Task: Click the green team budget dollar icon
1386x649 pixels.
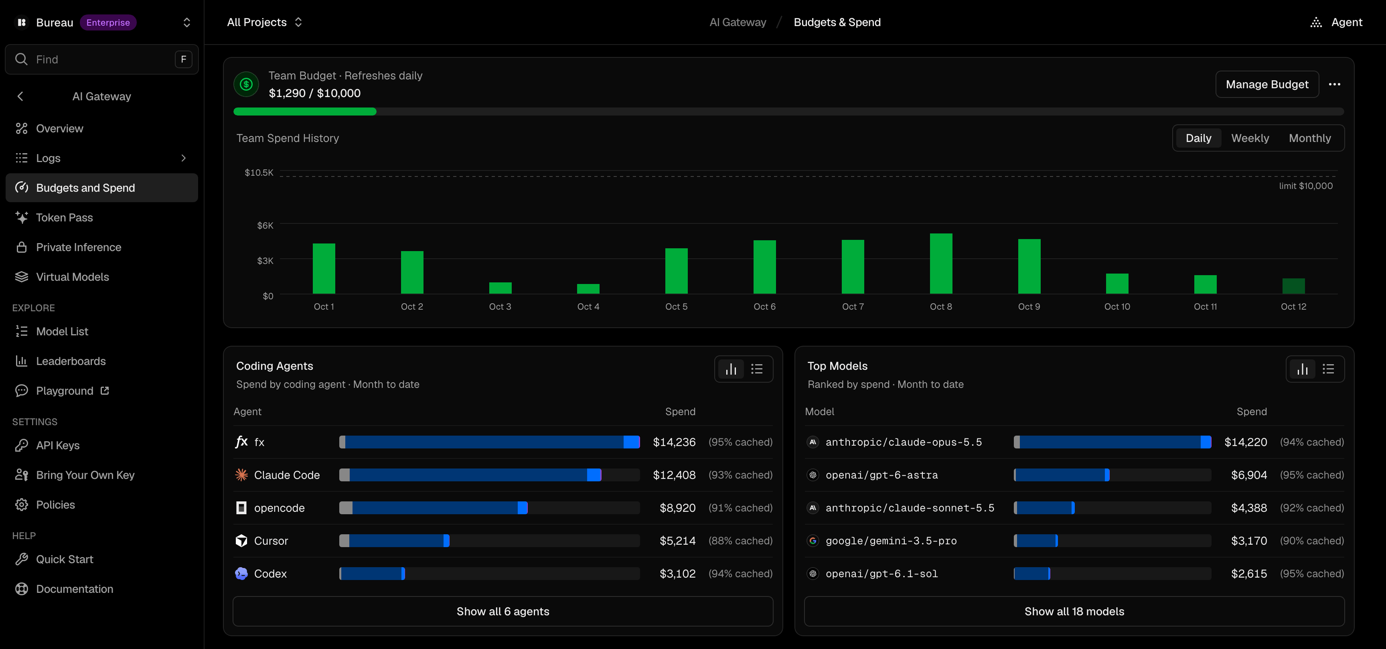Action: pyautogui.click(x=246, y=84)
